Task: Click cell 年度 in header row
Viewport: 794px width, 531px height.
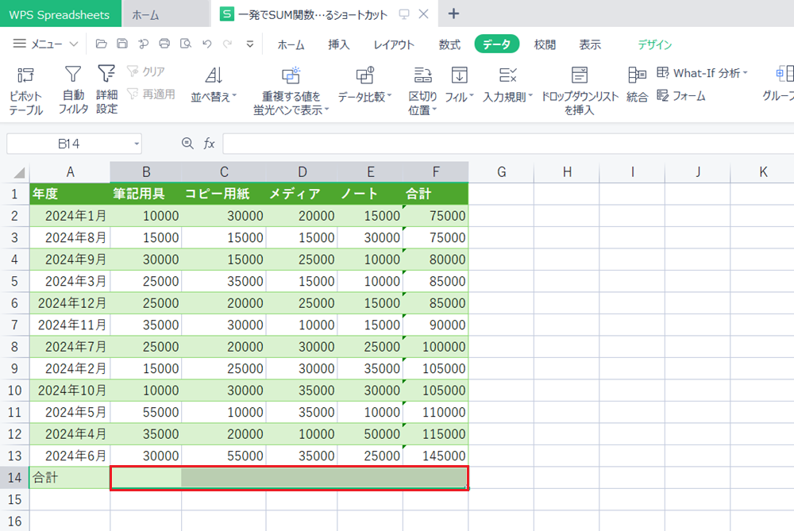Action: (70, 194)
